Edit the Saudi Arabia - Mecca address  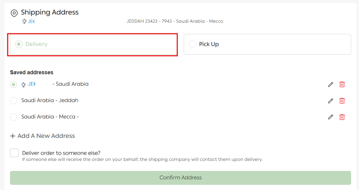click(330, 117)
